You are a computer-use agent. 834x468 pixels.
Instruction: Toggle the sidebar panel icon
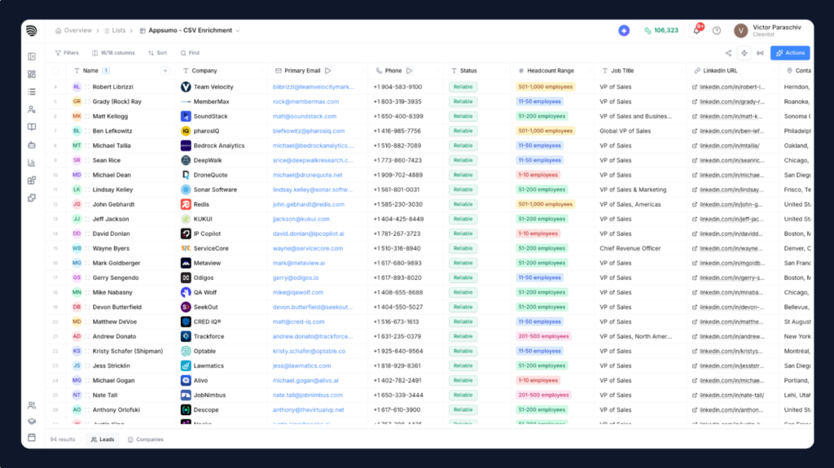(32, 56)
